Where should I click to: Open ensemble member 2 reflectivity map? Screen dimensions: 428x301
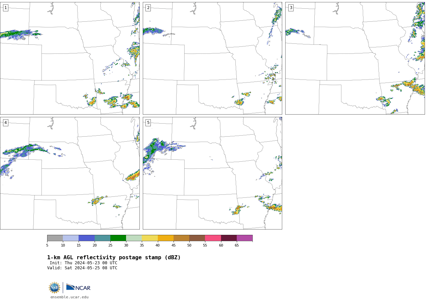[212, 58]
